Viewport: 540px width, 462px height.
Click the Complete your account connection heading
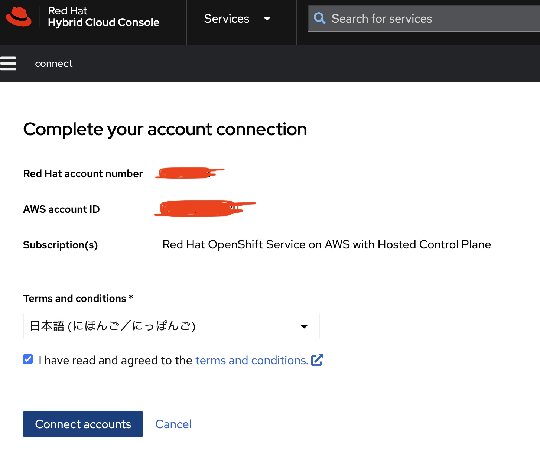pos(165,130)
